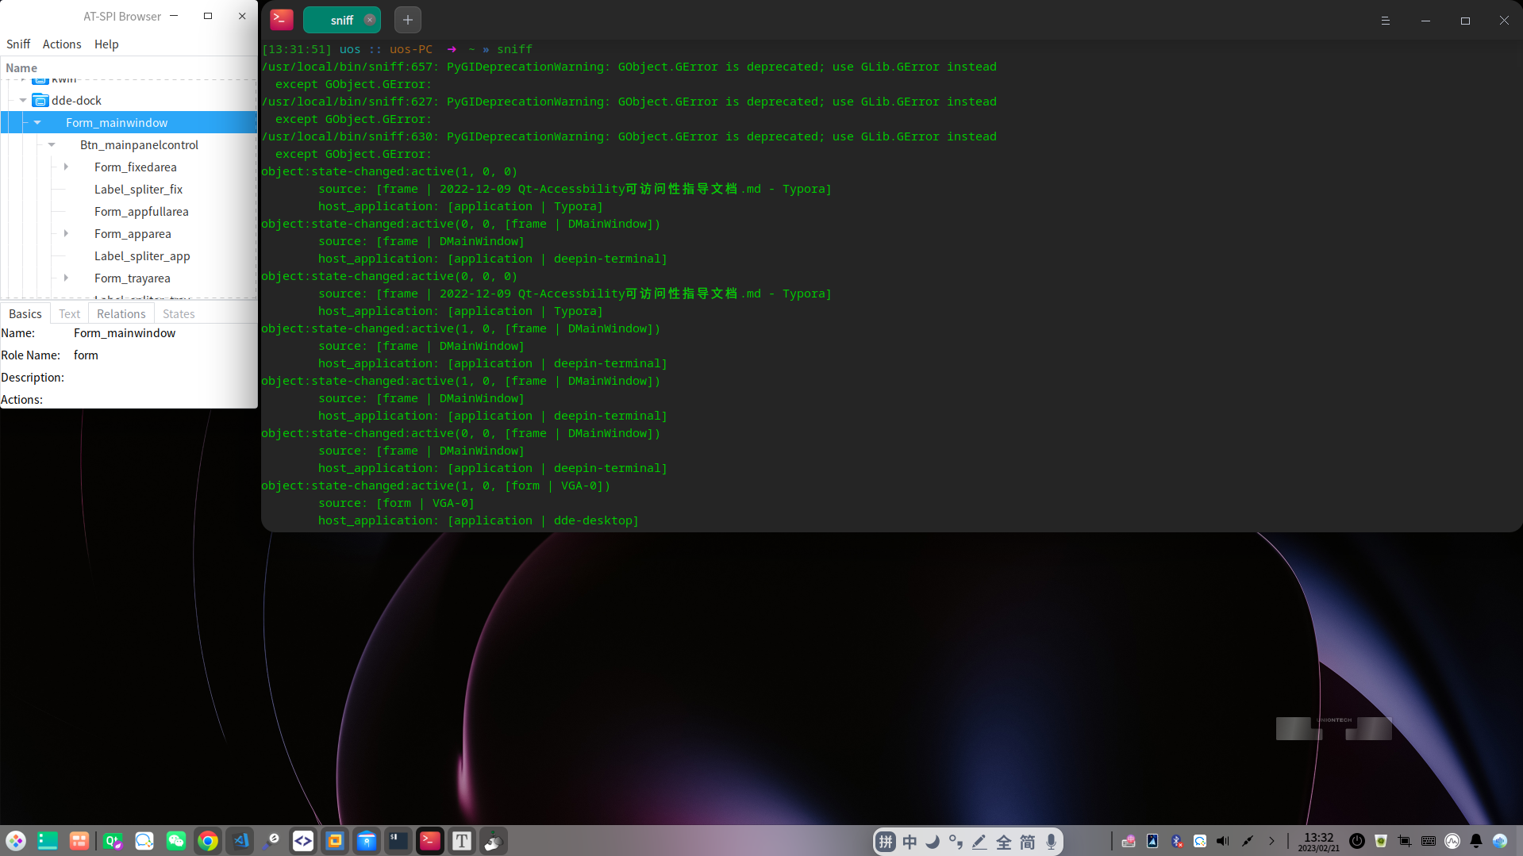Click the power button icon in the dock

coord(1357,841)
